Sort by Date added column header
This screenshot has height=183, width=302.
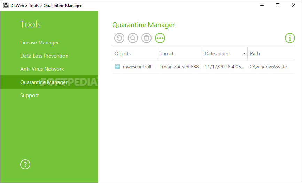(x=225, y=53)
